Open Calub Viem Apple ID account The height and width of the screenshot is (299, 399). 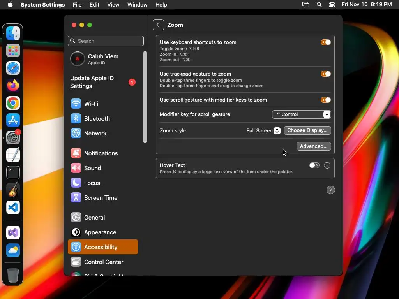click(x=103, y=59)
